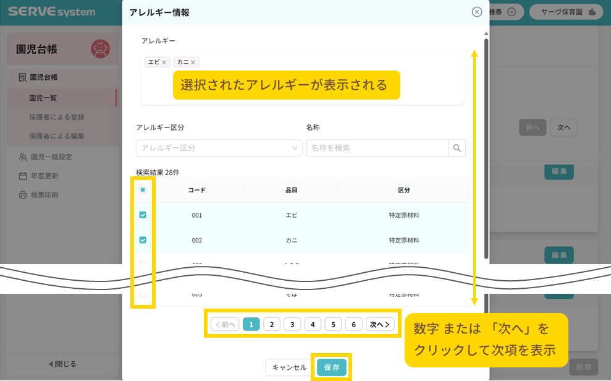
Task: Uncheck the カニ row checkbox
Action: point(143,240)
